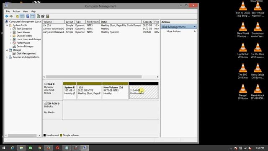Screen dimensions: 268x151
Task: Select the (C:) partition block on Disk 0
Action: 89,91
